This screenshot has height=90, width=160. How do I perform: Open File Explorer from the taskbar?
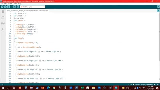click(x=93, y=88)
